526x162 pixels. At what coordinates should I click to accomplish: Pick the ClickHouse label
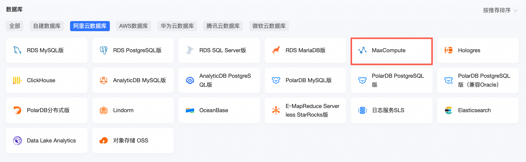coord(41,80)
